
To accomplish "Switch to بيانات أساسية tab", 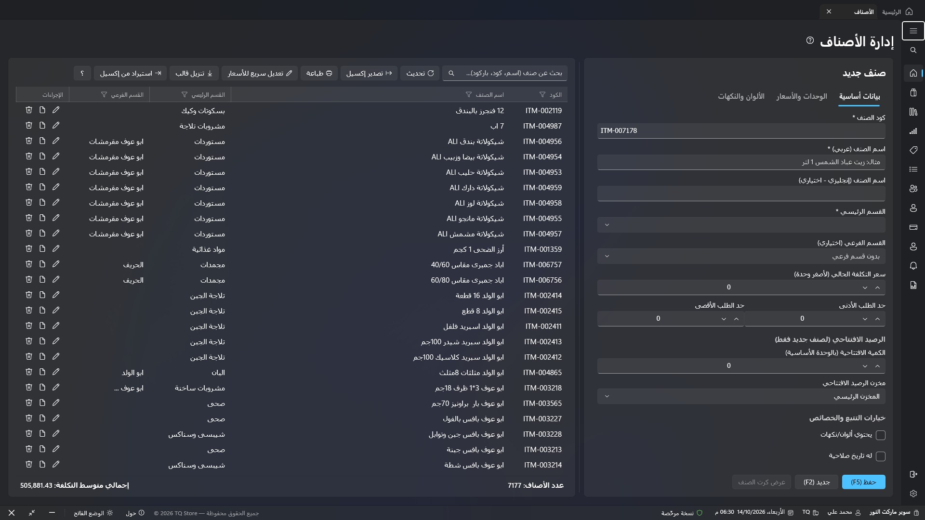I will click(859, 97).
